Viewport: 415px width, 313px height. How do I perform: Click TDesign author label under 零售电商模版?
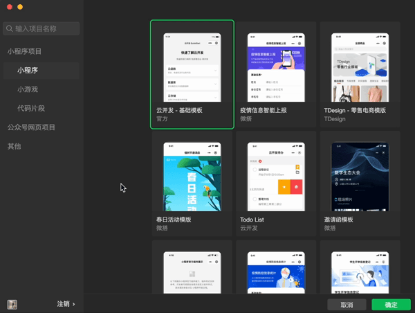(x=335, y=119)
